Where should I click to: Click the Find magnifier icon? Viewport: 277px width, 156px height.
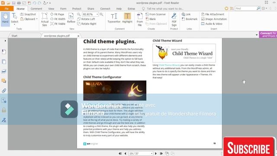pos(258,8)
